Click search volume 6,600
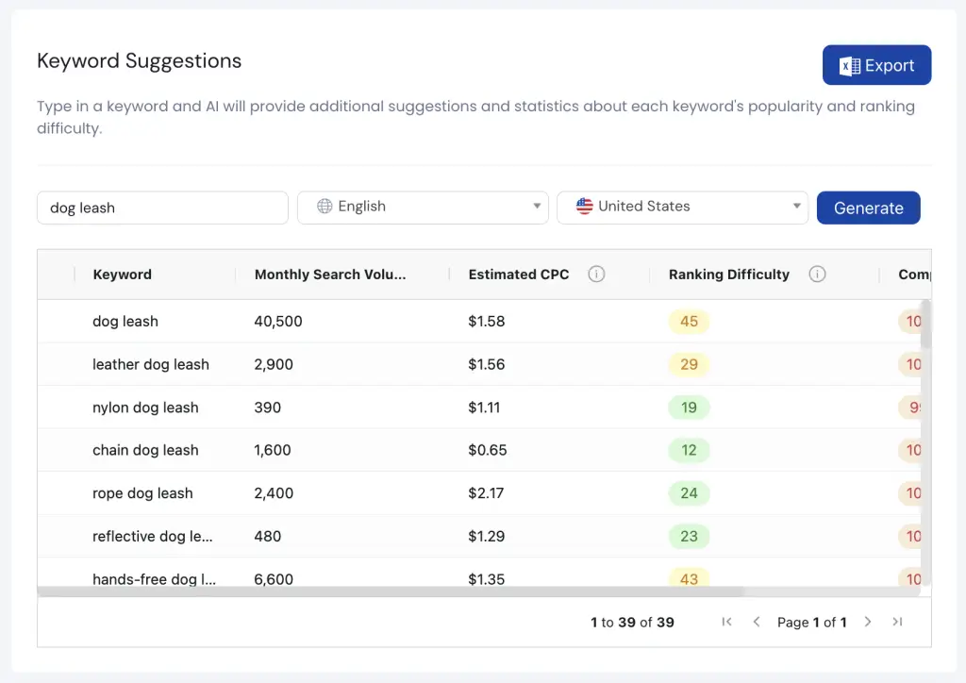The width and height of the screenshot is (966, 683). coord(274,579)
